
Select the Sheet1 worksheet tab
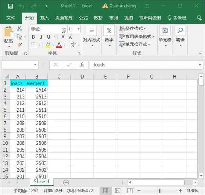tap(42, 181)
